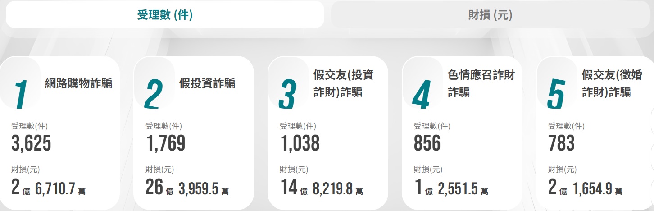Click the 783 case count figure
The image size is (654, 211).
pos(561,143)
